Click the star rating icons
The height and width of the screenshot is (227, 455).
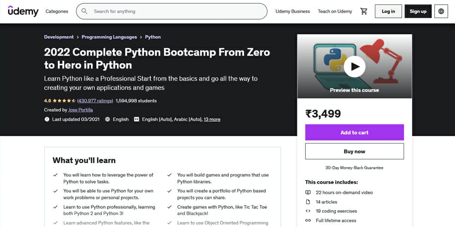pos(64,101)
